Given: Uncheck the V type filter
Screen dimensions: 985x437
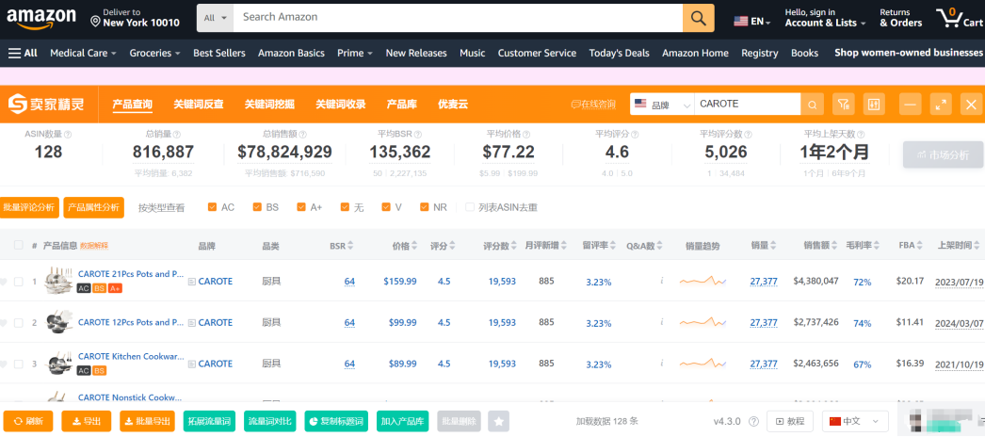Looking at the screenshot, I should click(386, 207).
